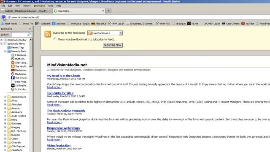The image size is (270, 152).
Task: Collapse the Recently Bookmarked folder node
Action: tap(5, 51)
